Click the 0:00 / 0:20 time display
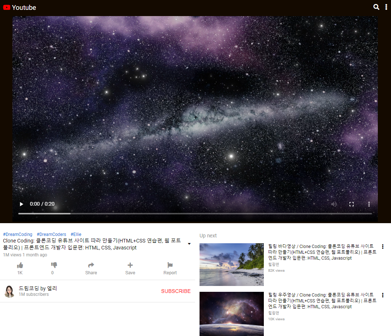391x336 pixels. (42, 204)
